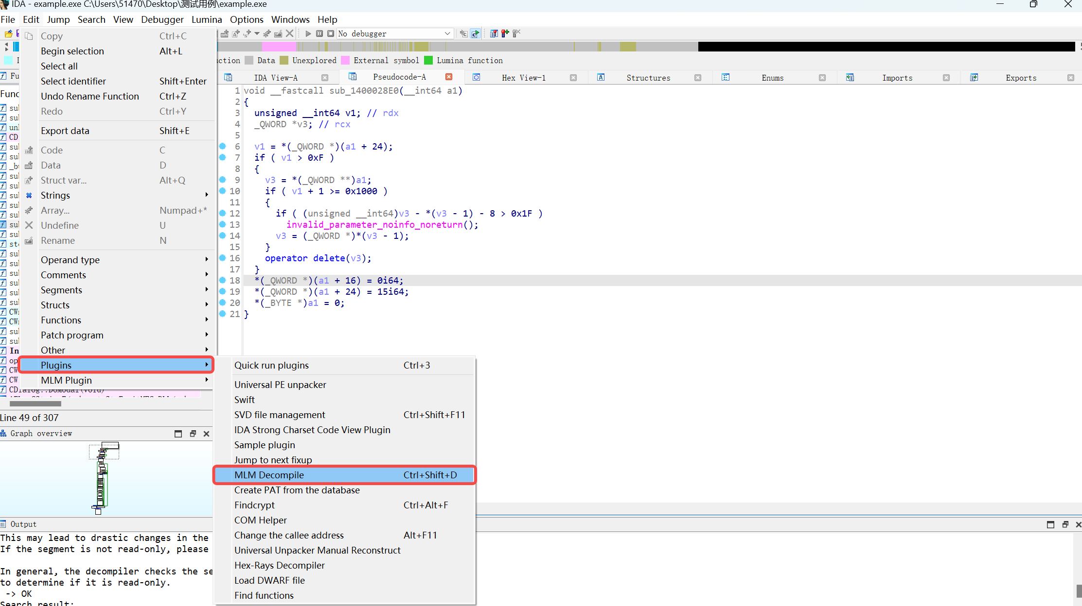Click the struct variable toolbar icon

point(236,34)
